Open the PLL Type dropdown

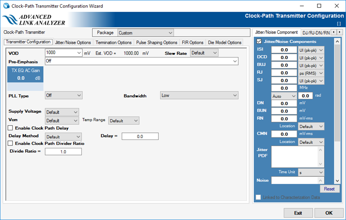pos(64,96)
